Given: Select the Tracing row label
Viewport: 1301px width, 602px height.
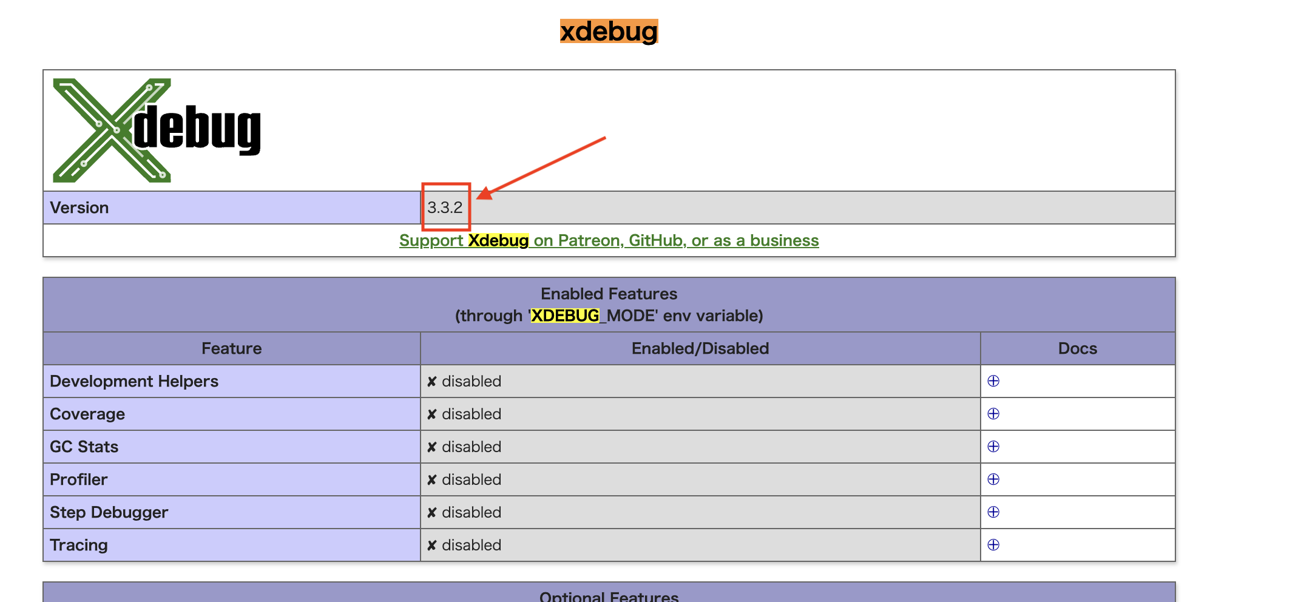Looking at the screenshot, I should tap(78, 545).
